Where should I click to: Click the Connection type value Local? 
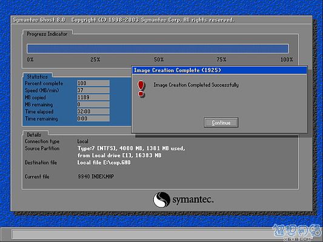(x=83, y=141)
